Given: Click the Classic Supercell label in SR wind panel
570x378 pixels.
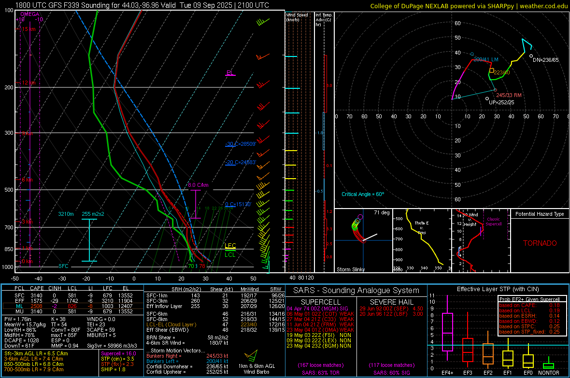Looking at the screenshot, I should coord(493,222).
